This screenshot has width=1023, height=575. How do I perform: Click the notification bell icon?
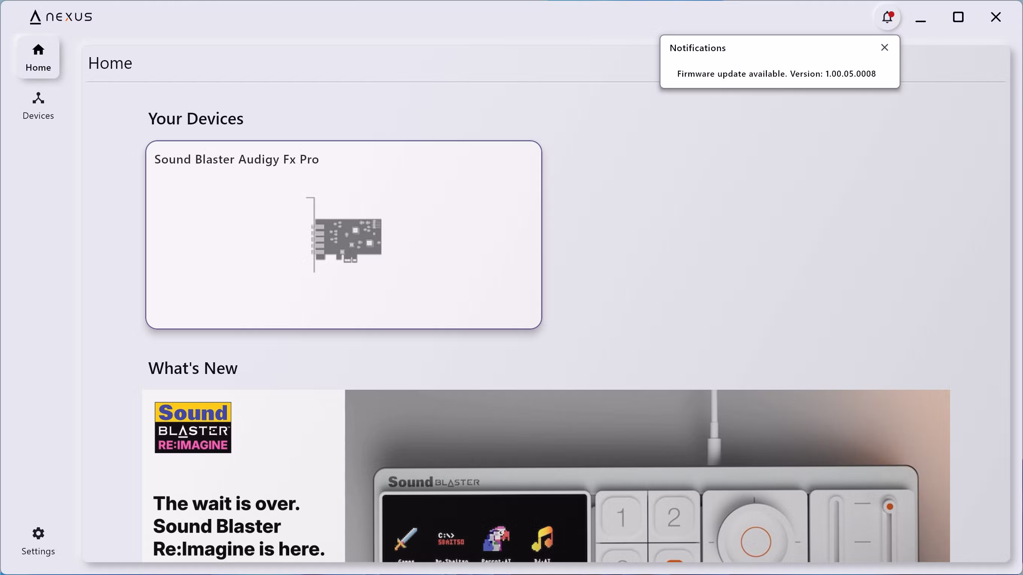(x=887, y=17)
